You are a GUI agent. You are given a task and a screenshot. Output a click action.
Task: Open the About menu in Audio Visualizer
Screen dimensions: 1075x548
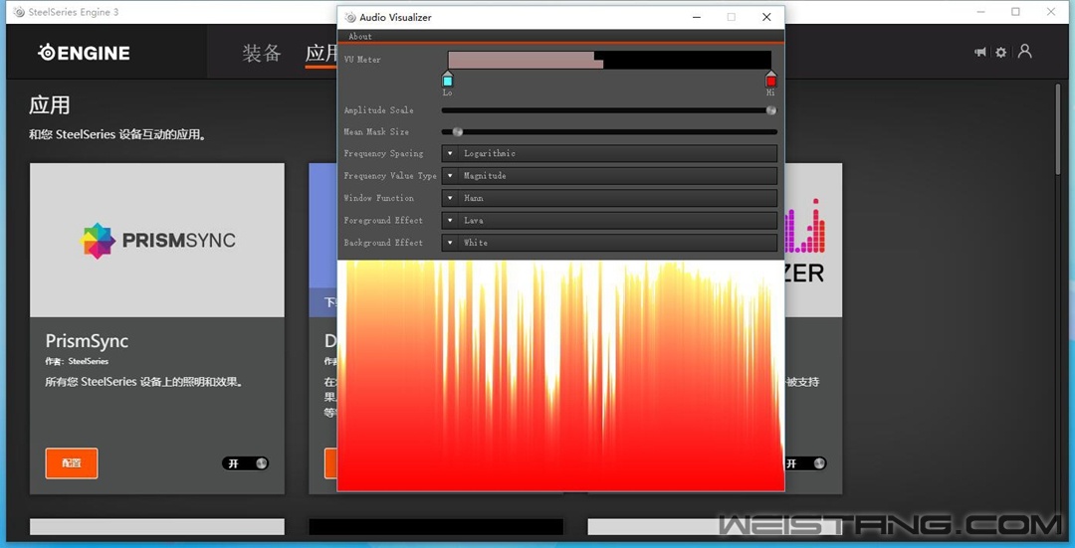(360, 37)
